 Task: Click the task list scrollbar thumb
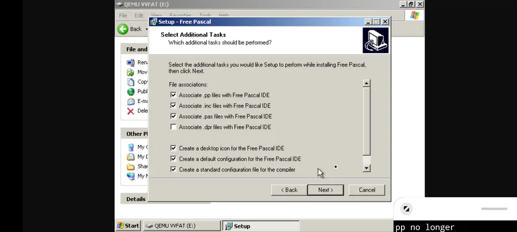[366, 121]
